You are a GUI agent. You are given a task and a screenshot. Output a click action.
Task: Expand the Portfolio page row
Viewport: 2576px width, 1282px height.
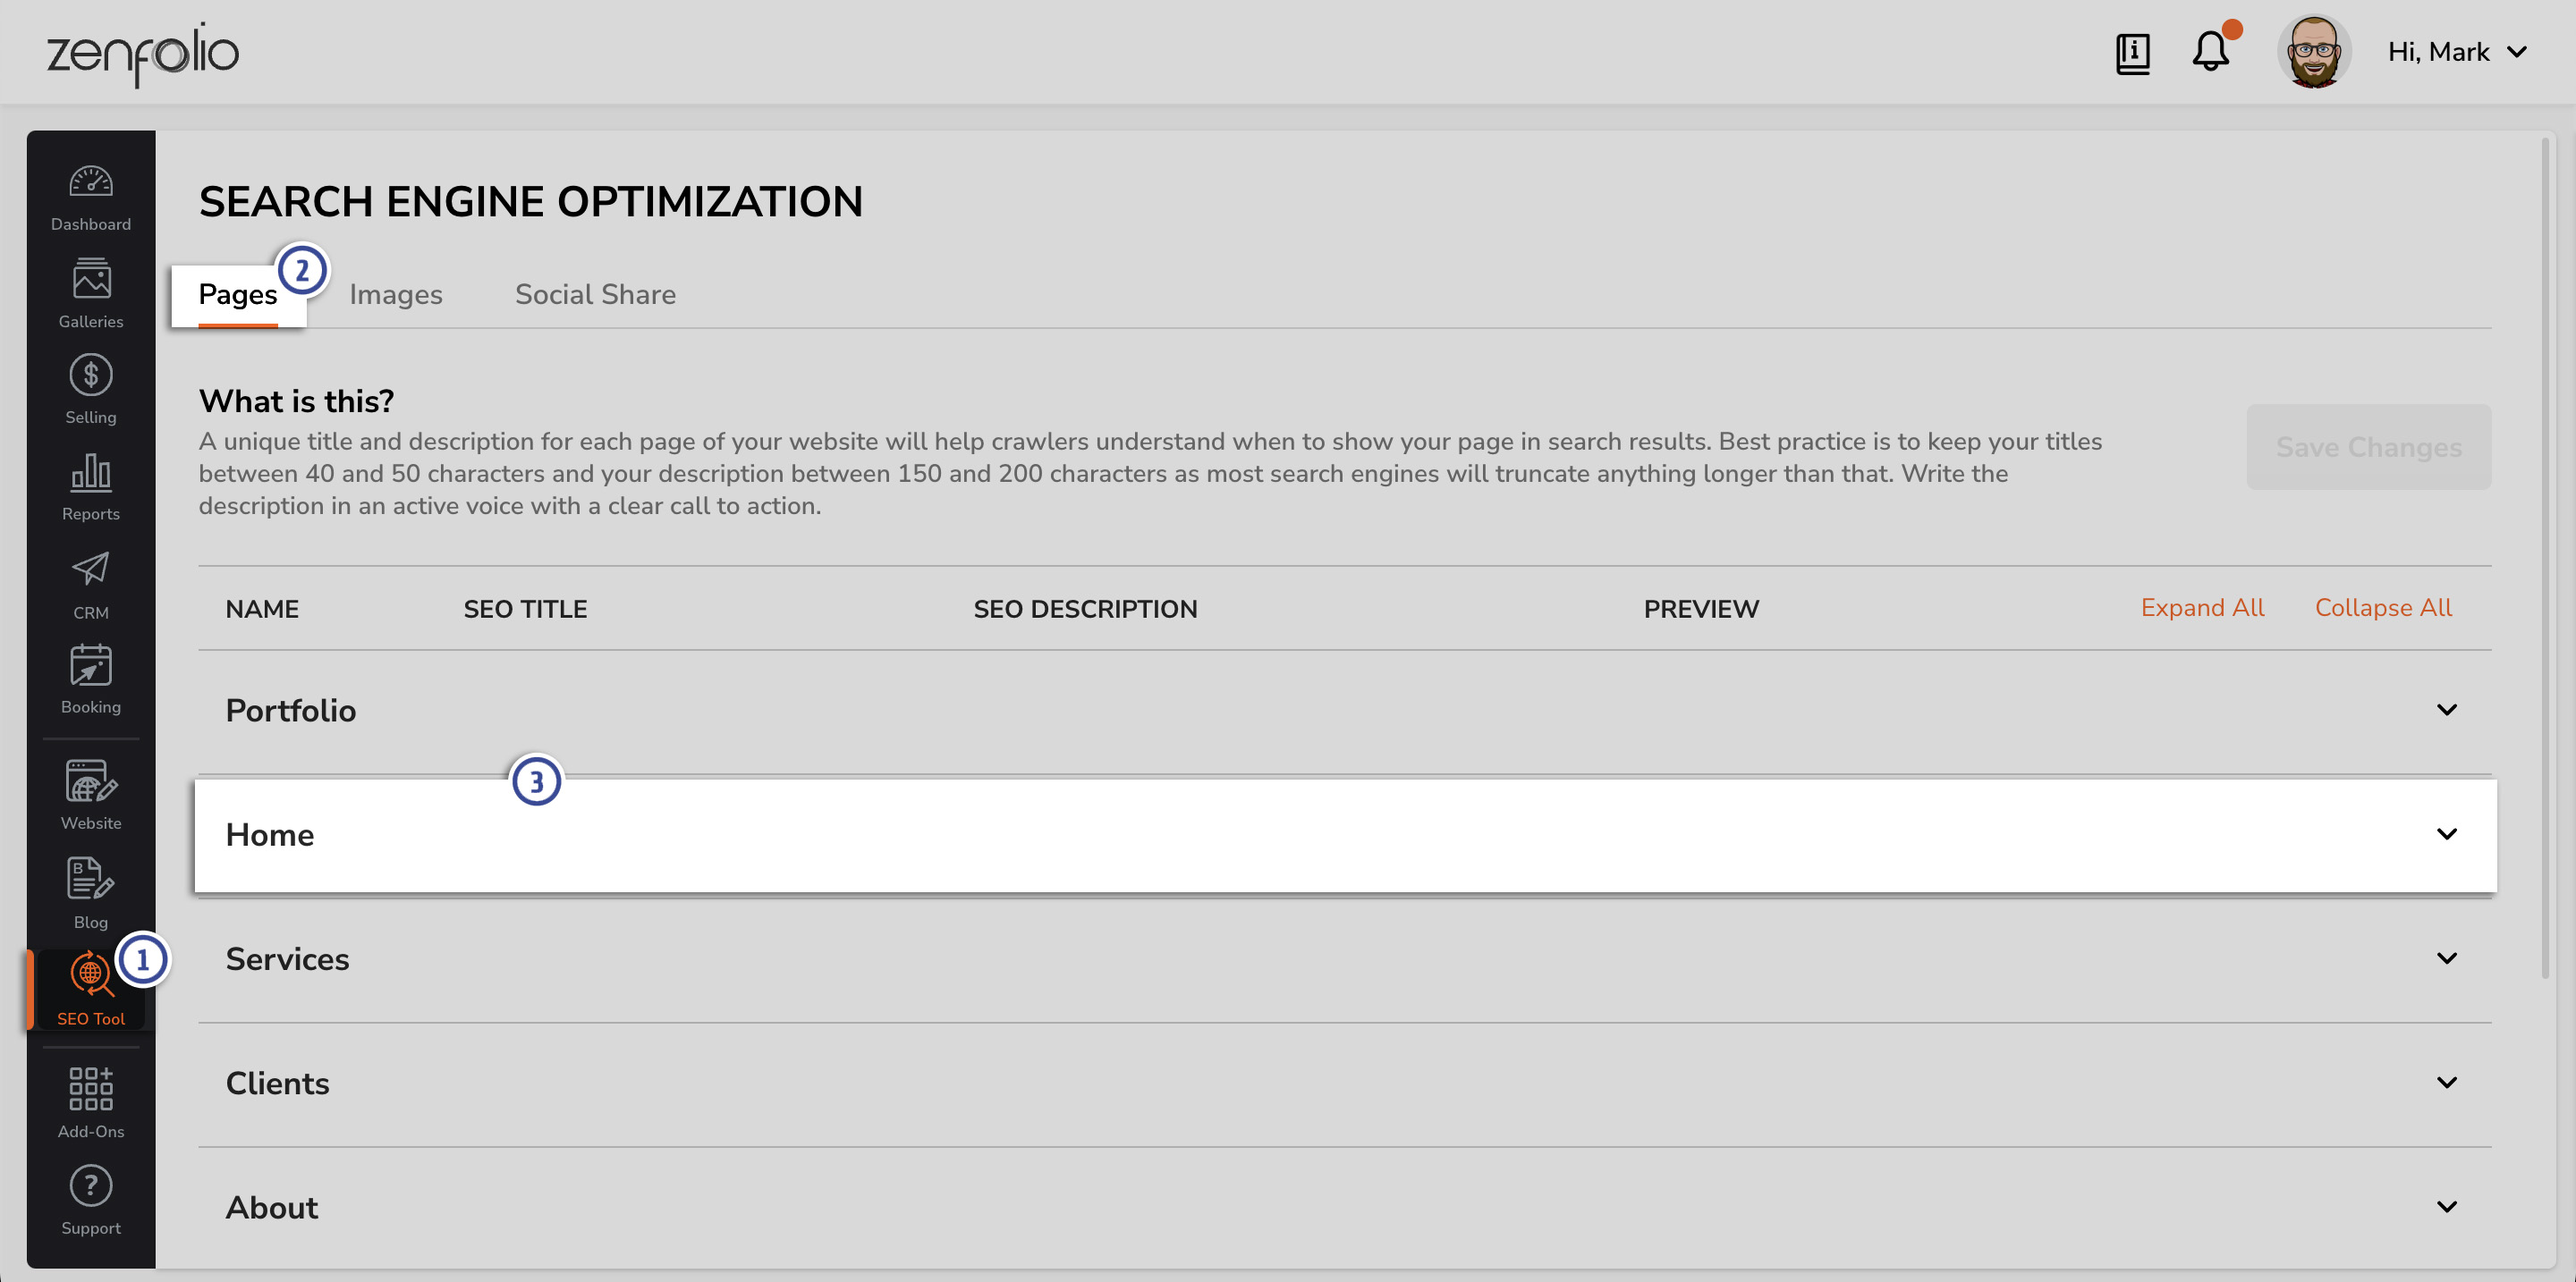(x=2445, y=709)
